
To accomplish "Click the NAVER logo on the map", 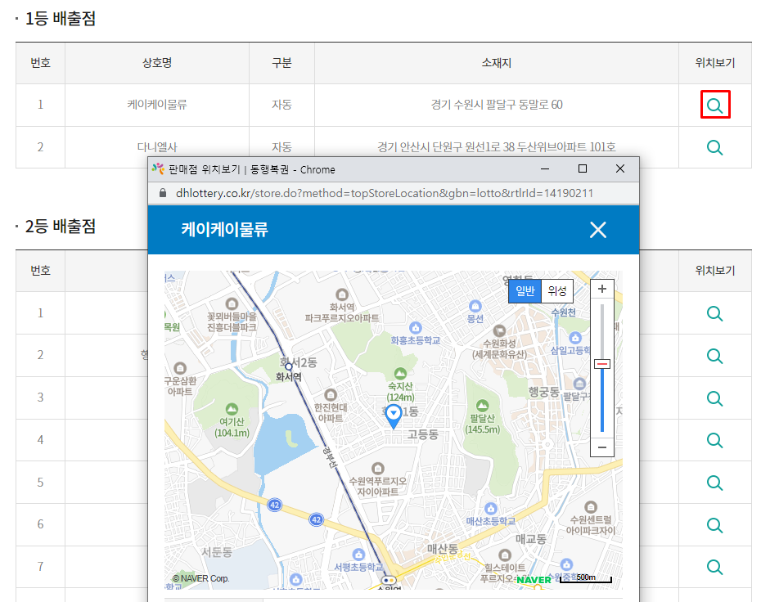I will [x=534, y=580].
